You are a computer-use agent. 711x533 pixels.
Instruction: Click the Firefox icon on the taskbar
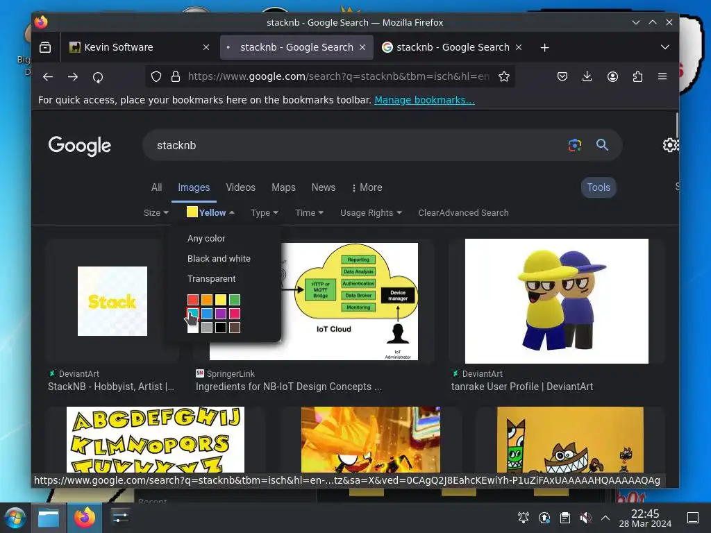(x=85, y=518)
